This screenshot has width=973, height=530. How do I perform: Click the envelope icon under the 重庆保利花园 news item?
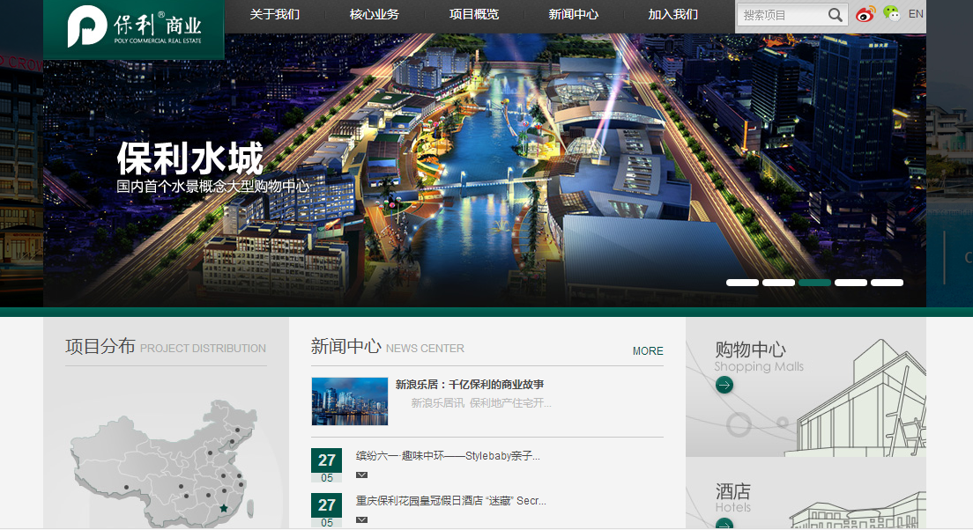click(361, 519)
